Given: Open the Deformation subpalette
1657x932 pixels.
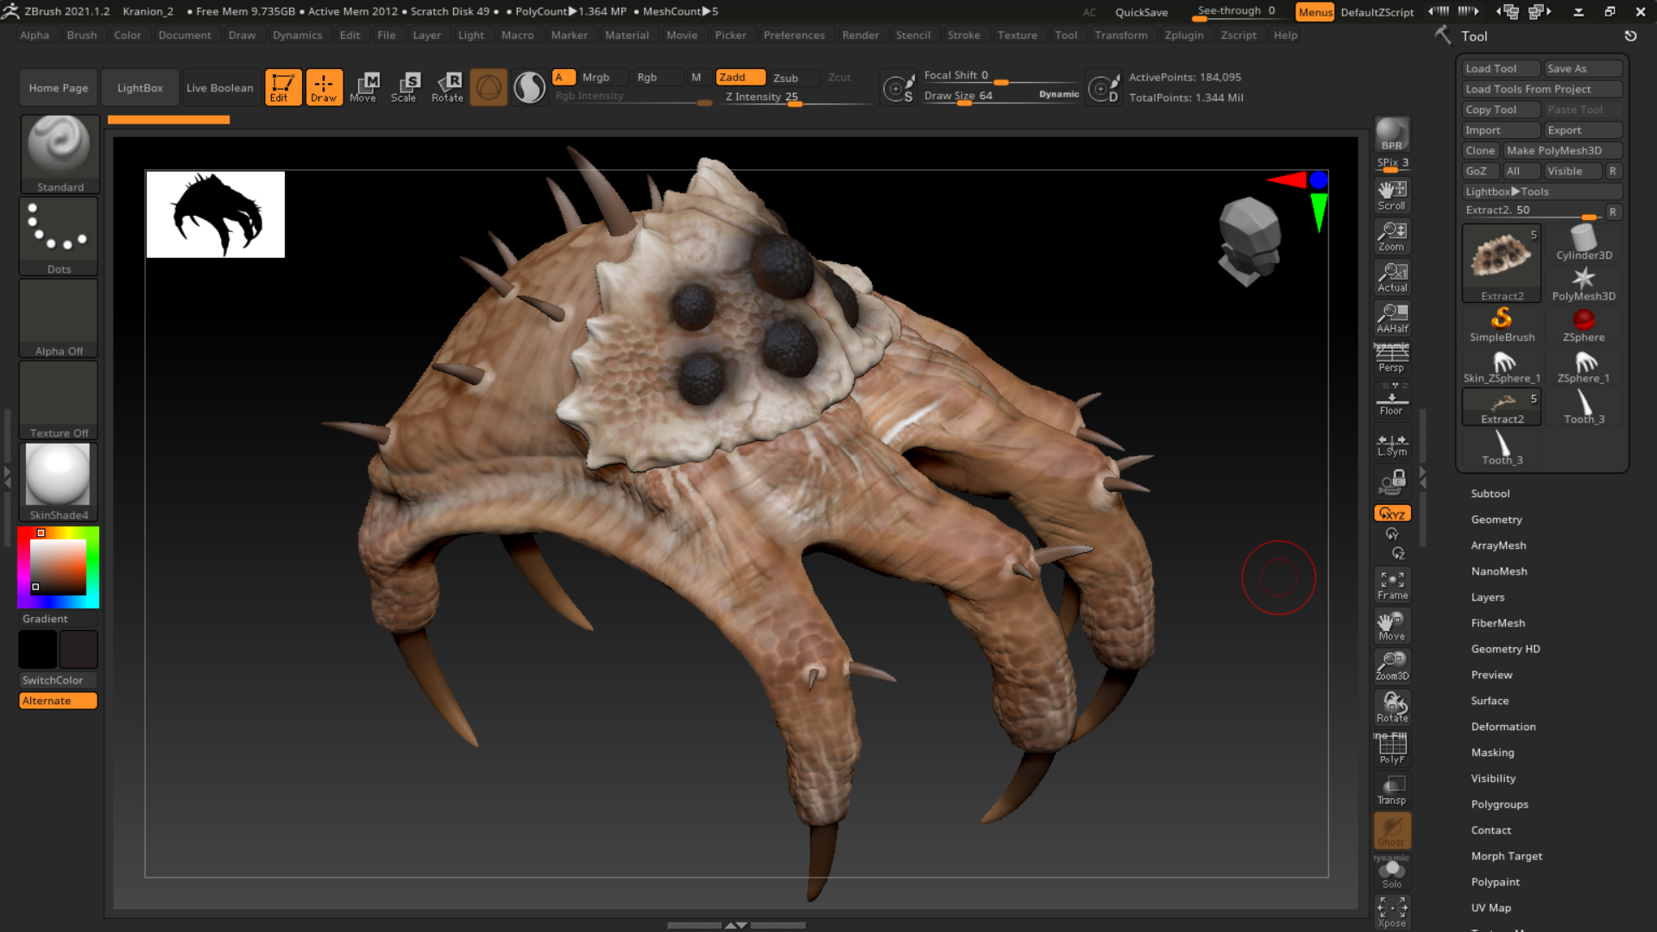Looking at the screenshot, I should tap(1503, 726).
